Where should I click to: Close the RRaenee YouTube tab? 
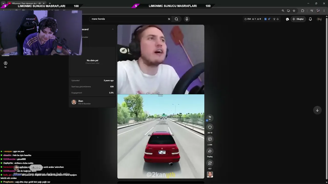click(x=44, y=3)
